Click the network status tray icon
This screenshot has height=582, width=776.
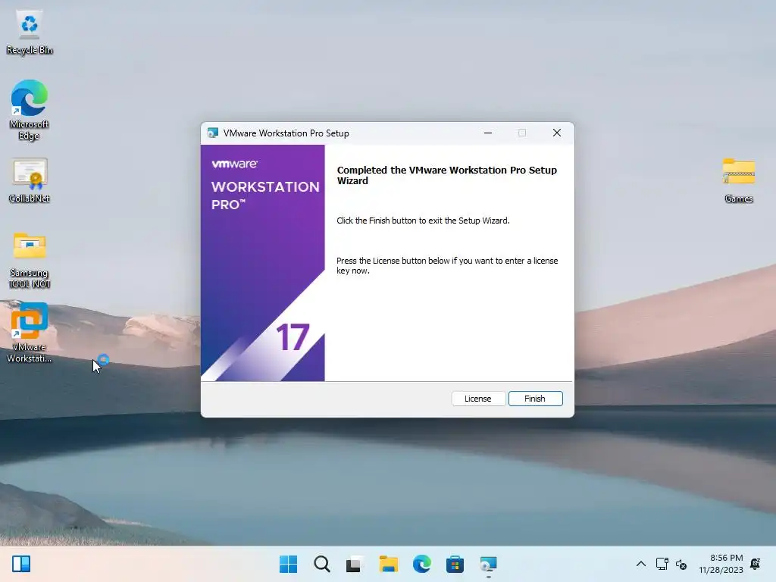pos(662,564)
